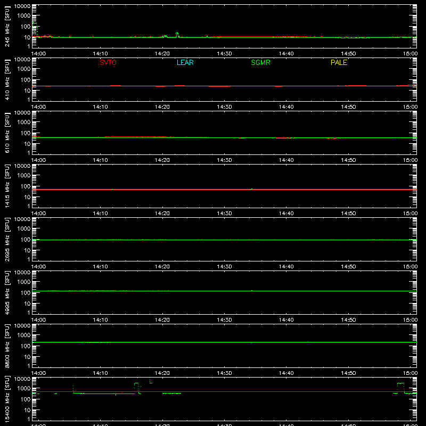Click the 10 tick on the 15400 MHz axis
Viewport: 426px width, 426px height.
pos(27,410)
